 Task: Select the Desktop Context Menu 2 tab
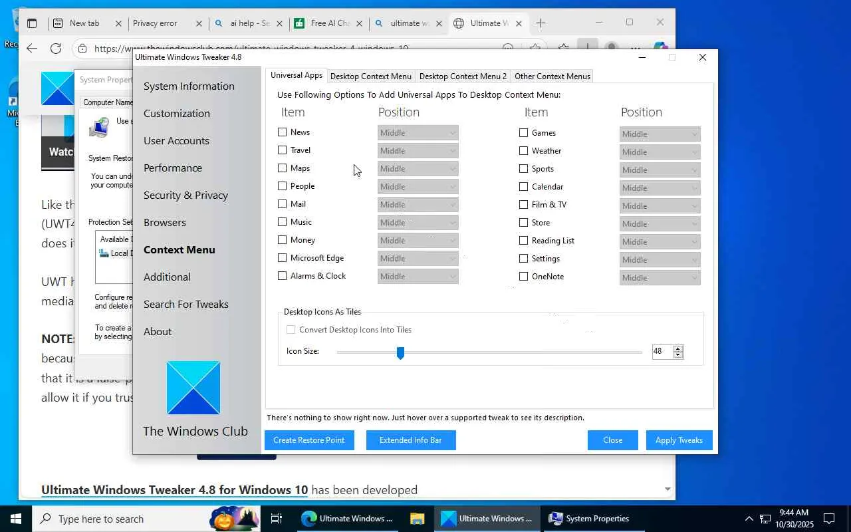click(463, 76)
